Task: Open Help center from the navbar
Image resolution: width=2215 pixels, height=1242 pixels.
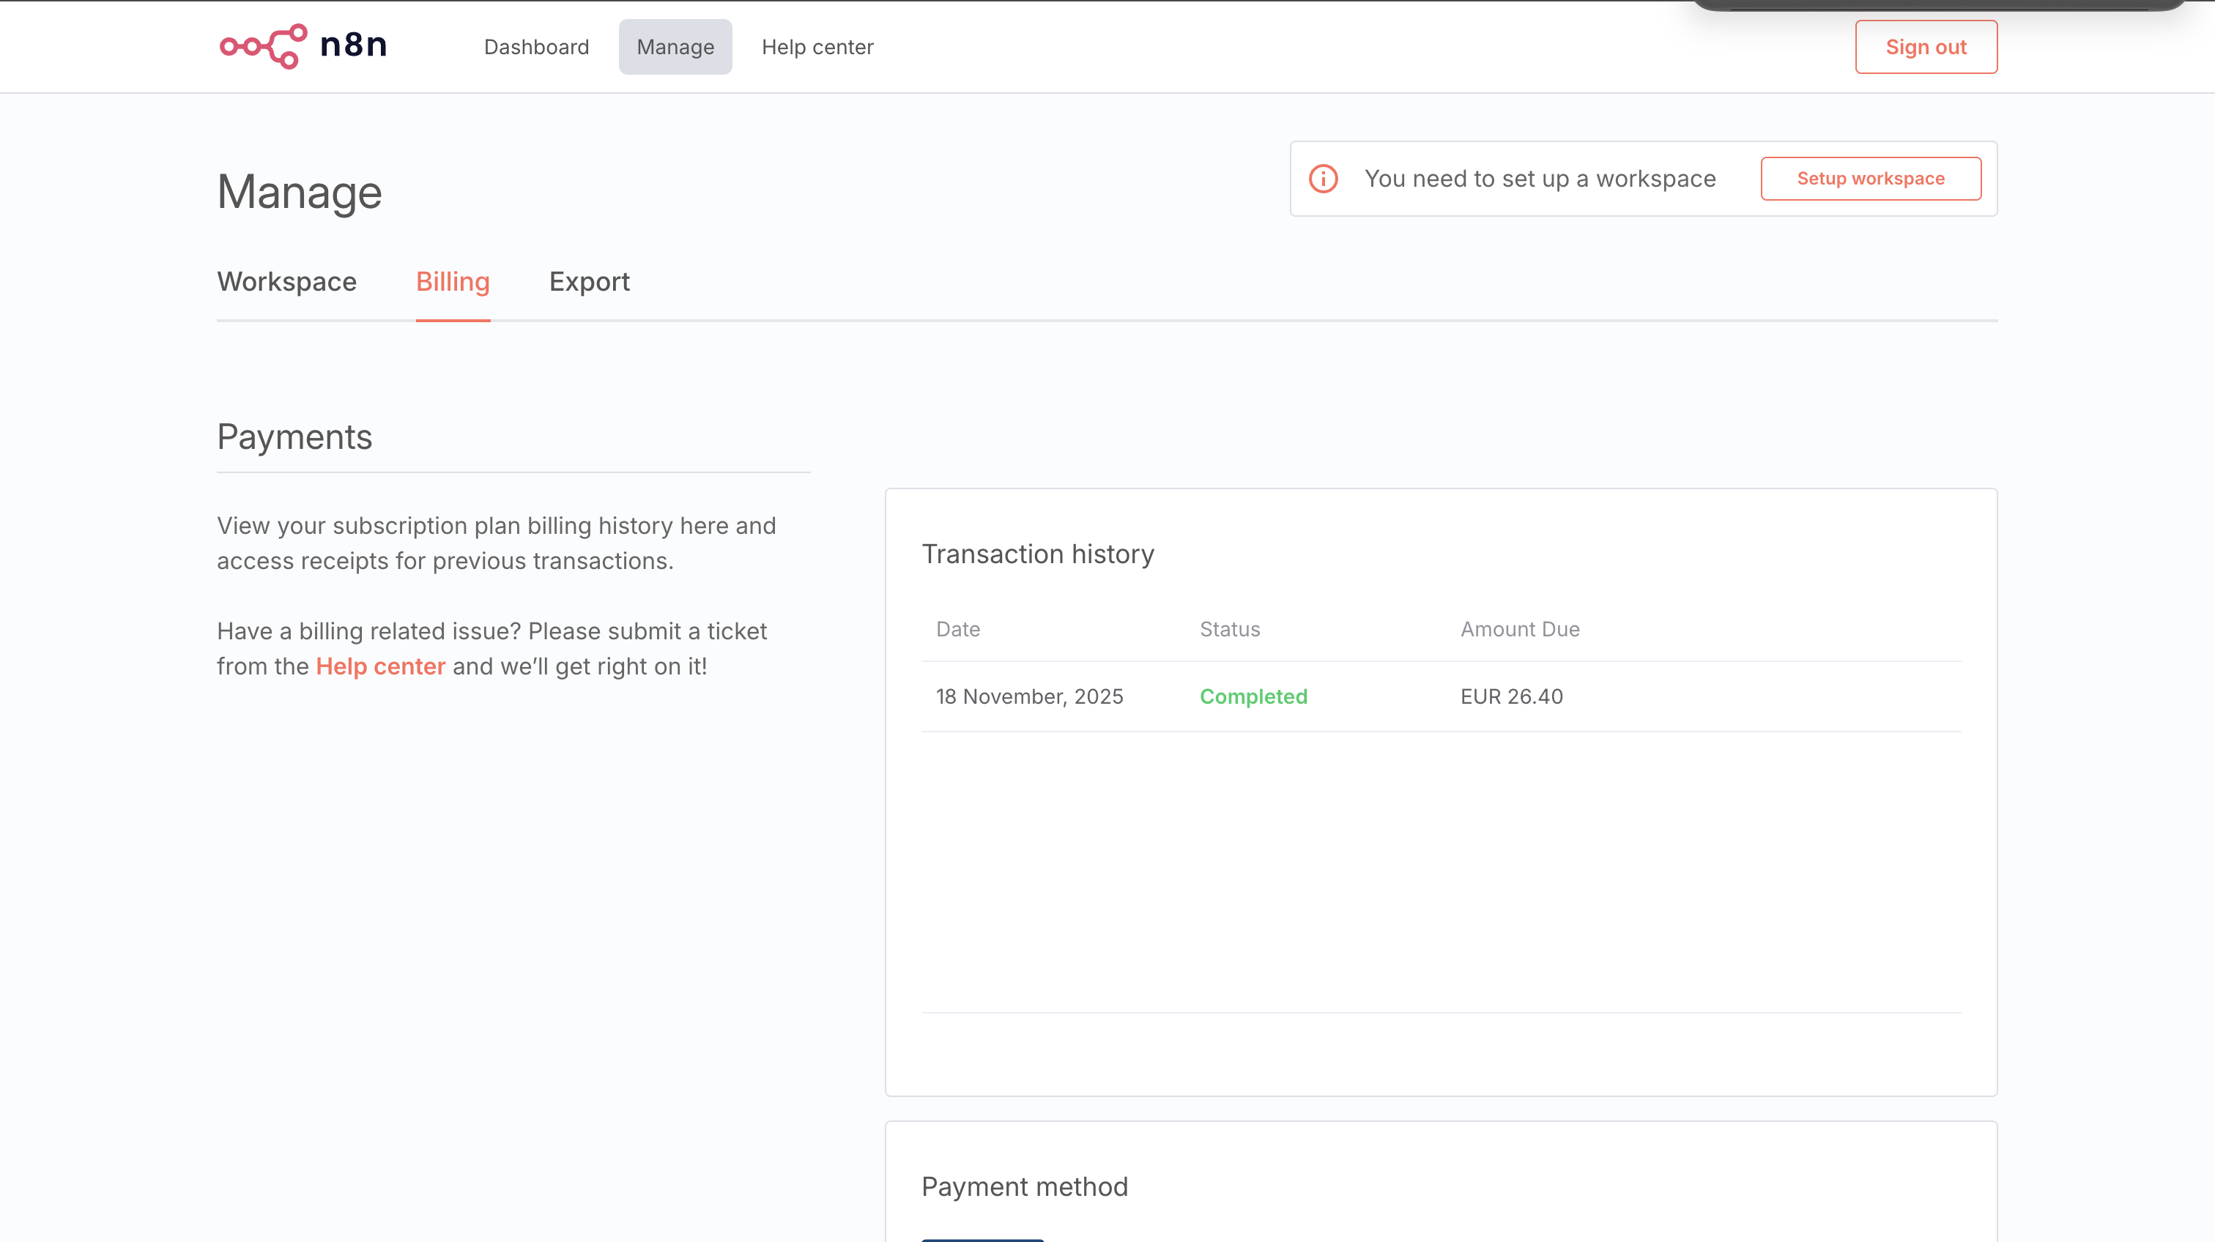Action: (x=817, y=48)
